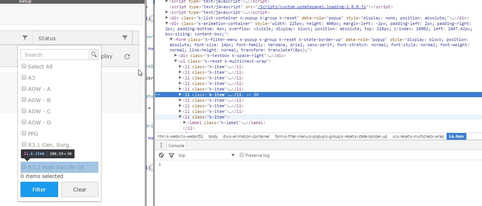Check the AOW - D checkbox
The image size is (482, 206).
pos(24,122)
